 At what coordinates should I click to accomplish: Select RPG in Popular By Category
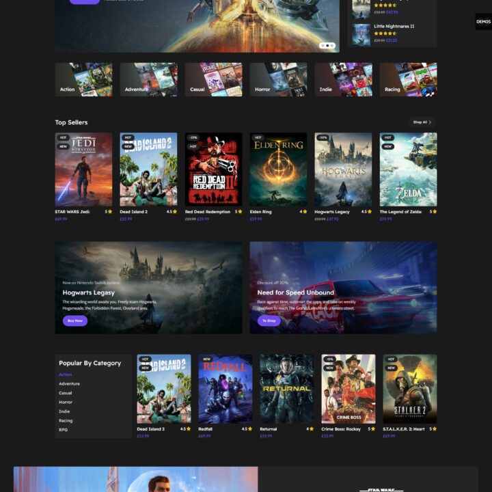click(63, 430)
